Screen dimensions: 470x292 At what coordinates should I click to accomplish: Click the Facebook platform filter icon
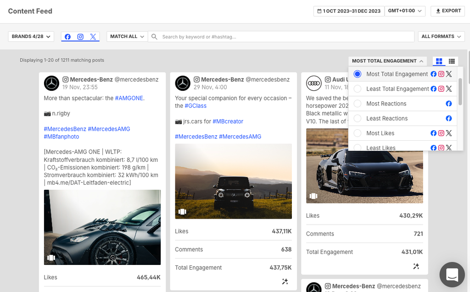67,37
